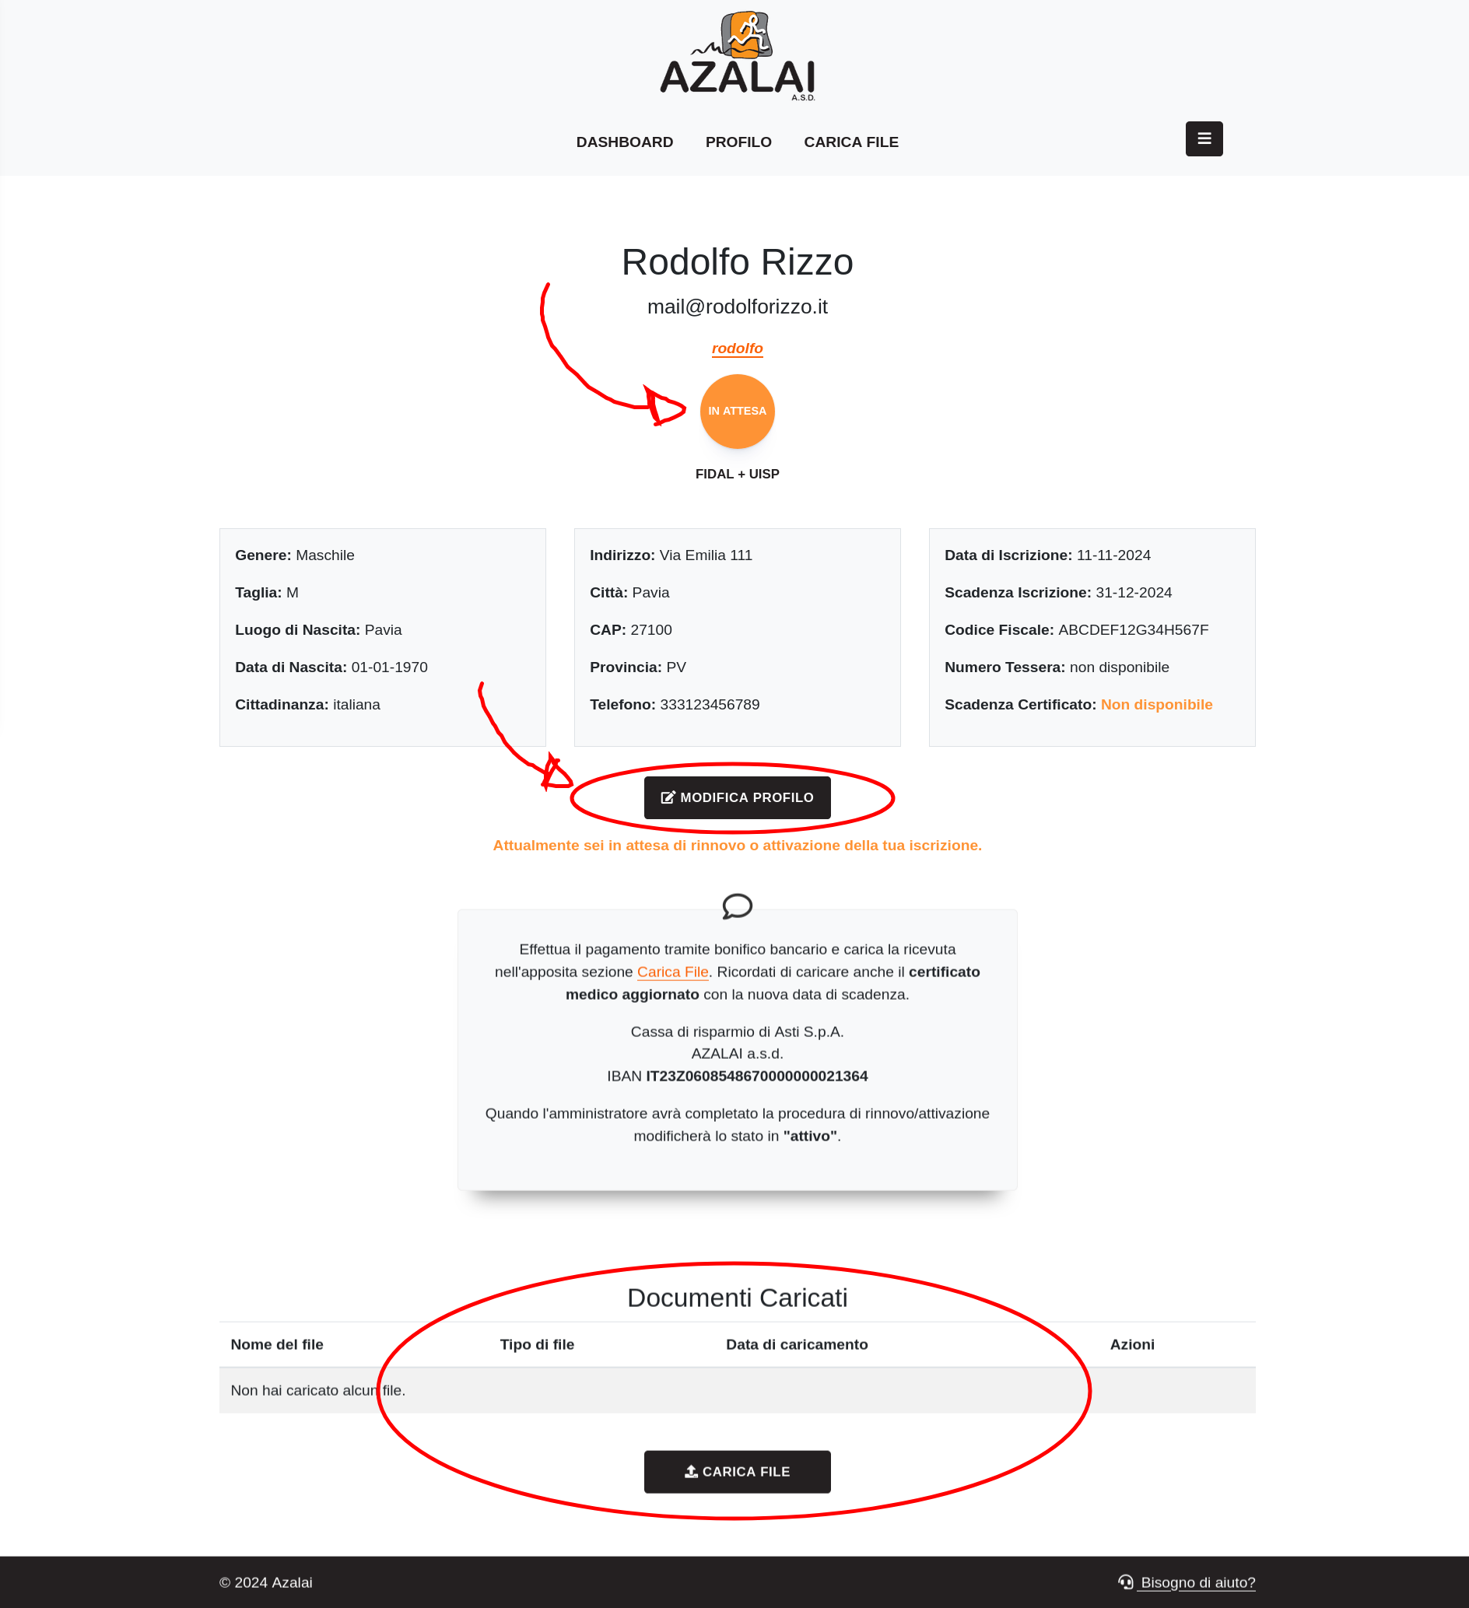Click the mail@rodolforizzo.it email text
This screenshot has height=1608, width=1469.
738,307
